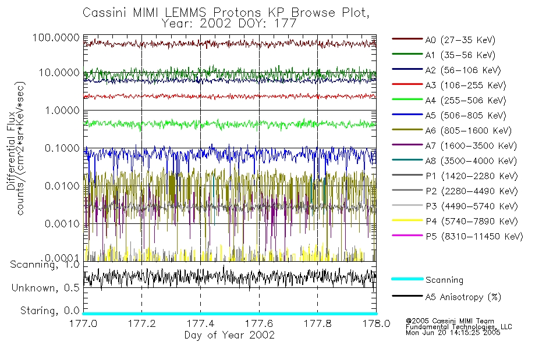Click the 0.1000 y-axis tick label

tap(62, 148)
